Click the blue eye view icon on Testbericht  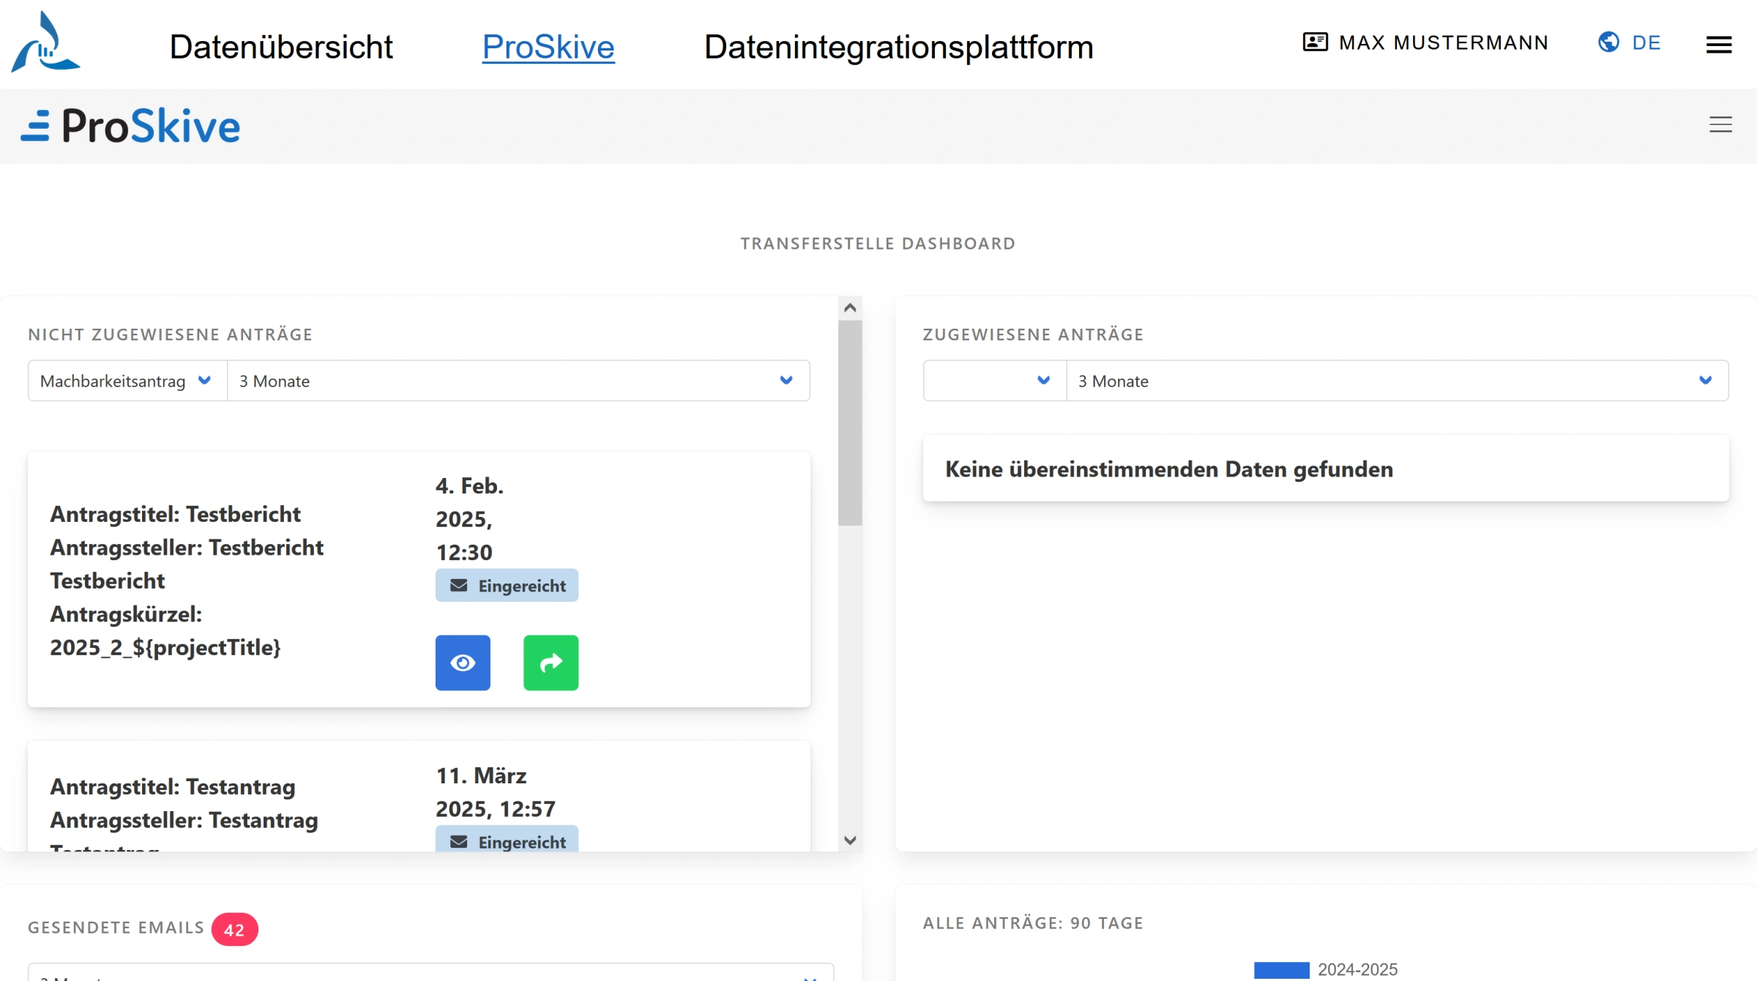coord(463,663)
